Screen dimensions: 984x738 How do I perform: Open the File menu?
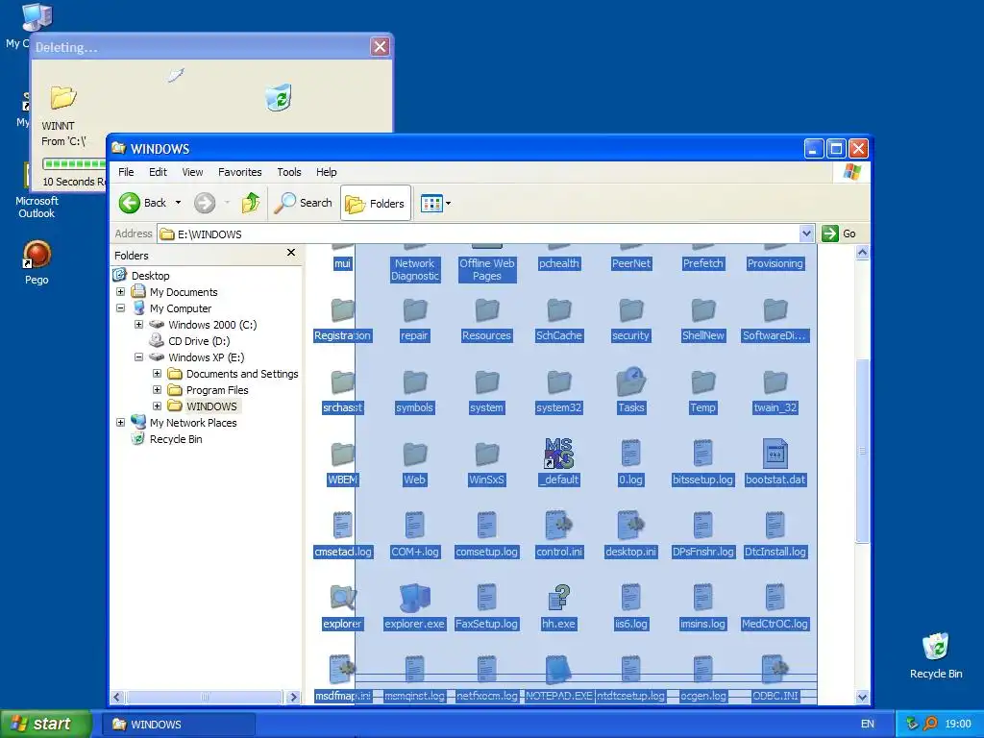[126, 172]
